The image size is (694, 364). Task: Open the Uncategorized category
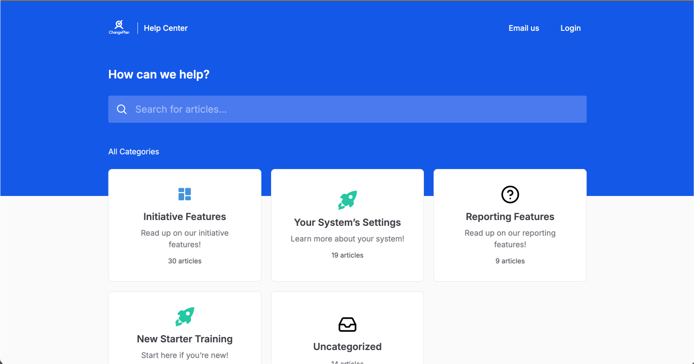tap(347, 346)
